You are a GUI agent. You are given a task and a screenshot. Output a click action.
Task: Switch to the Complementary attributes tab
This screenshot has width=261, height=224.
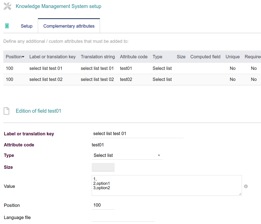coord(69,26)
